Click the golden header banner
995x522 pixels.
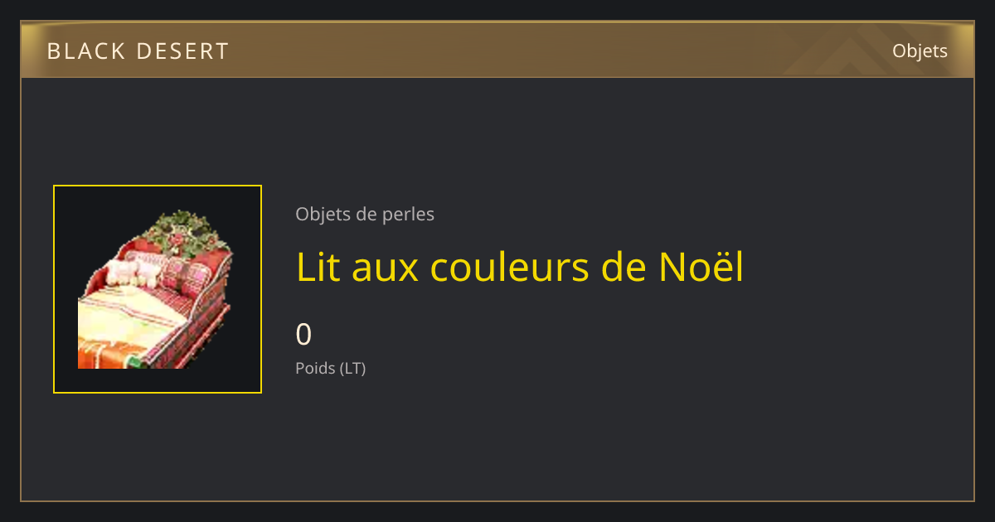(498, 50)
